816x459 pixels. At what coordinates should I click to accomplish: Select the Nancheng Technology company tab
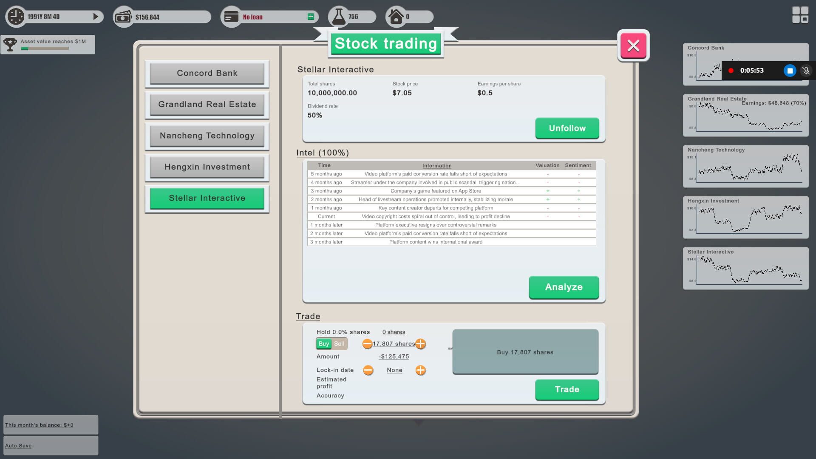coord(207,136)
